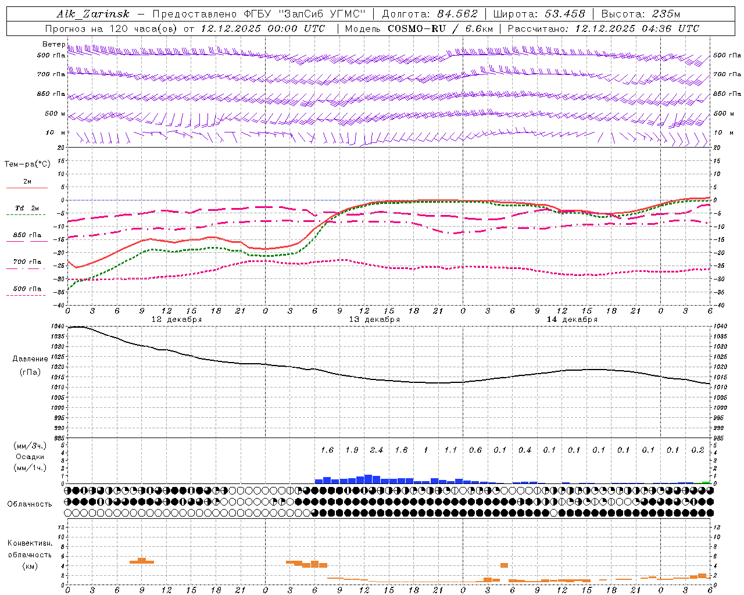Click the (мм/1ч.) unit label
This screenshot has width=744, height=595.
pos(30,468)
